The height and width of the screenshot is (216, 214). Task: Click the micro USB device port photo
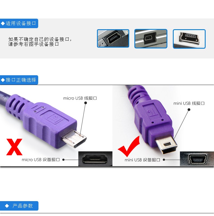pyautogui.click(x=95, y=159)
